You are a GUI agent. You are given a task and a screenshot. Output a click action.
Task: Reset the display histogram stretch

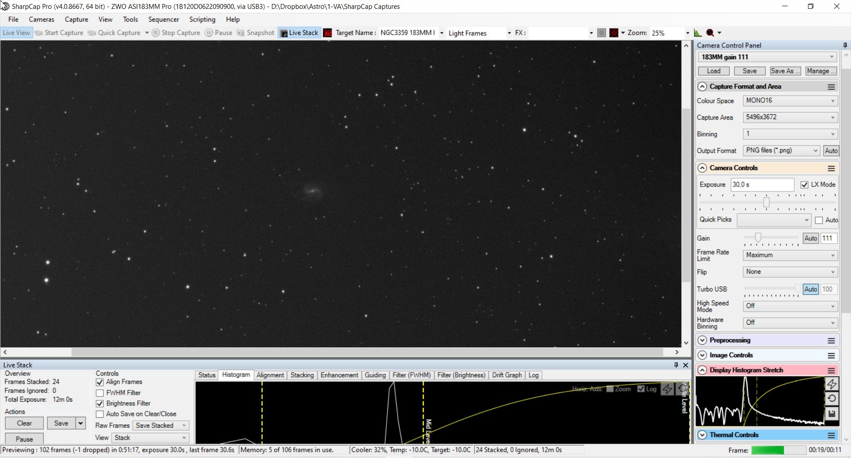[x=831, y=399]
